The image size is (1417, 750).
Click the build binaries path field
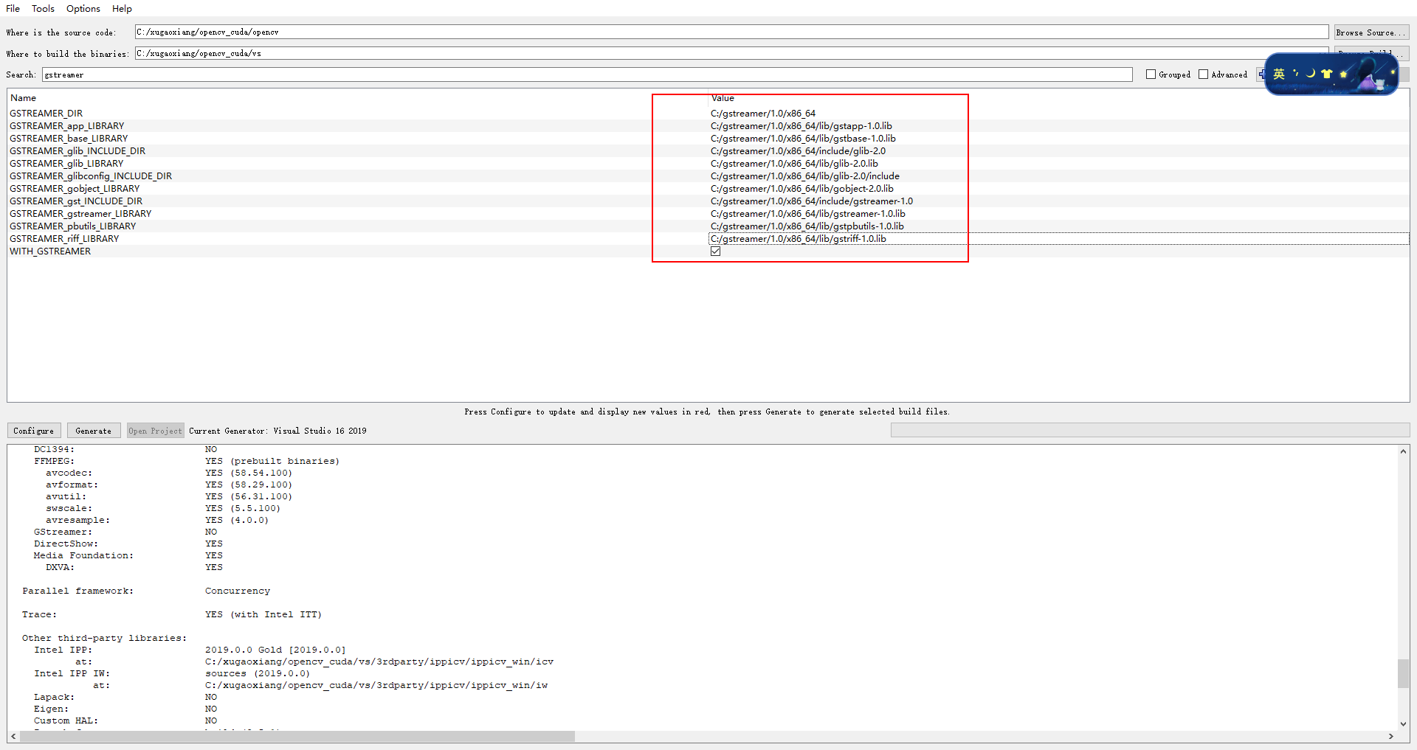point(731,53)
